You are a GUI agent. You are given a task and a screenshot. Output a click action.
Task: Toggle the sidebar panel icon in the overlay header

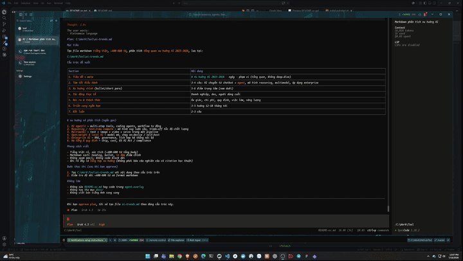click(21, 14)
